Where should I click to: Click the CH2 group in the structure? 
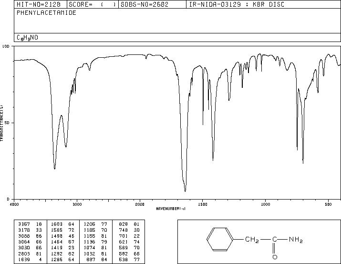click(x=252, y=240)
